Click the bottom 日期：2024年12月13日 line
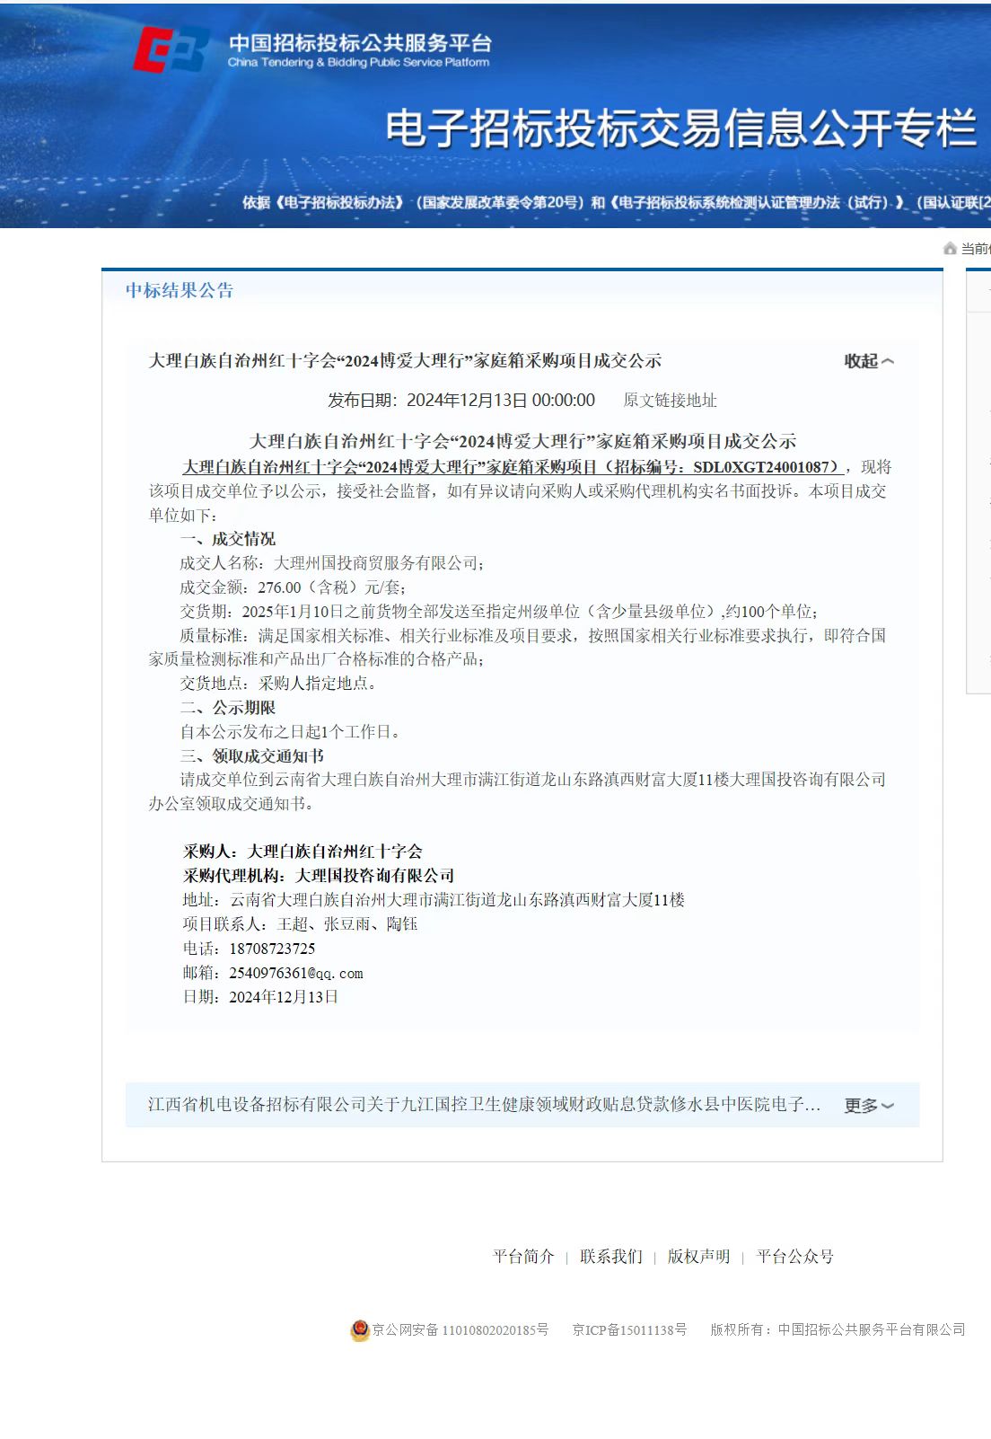 click(260, 997)
